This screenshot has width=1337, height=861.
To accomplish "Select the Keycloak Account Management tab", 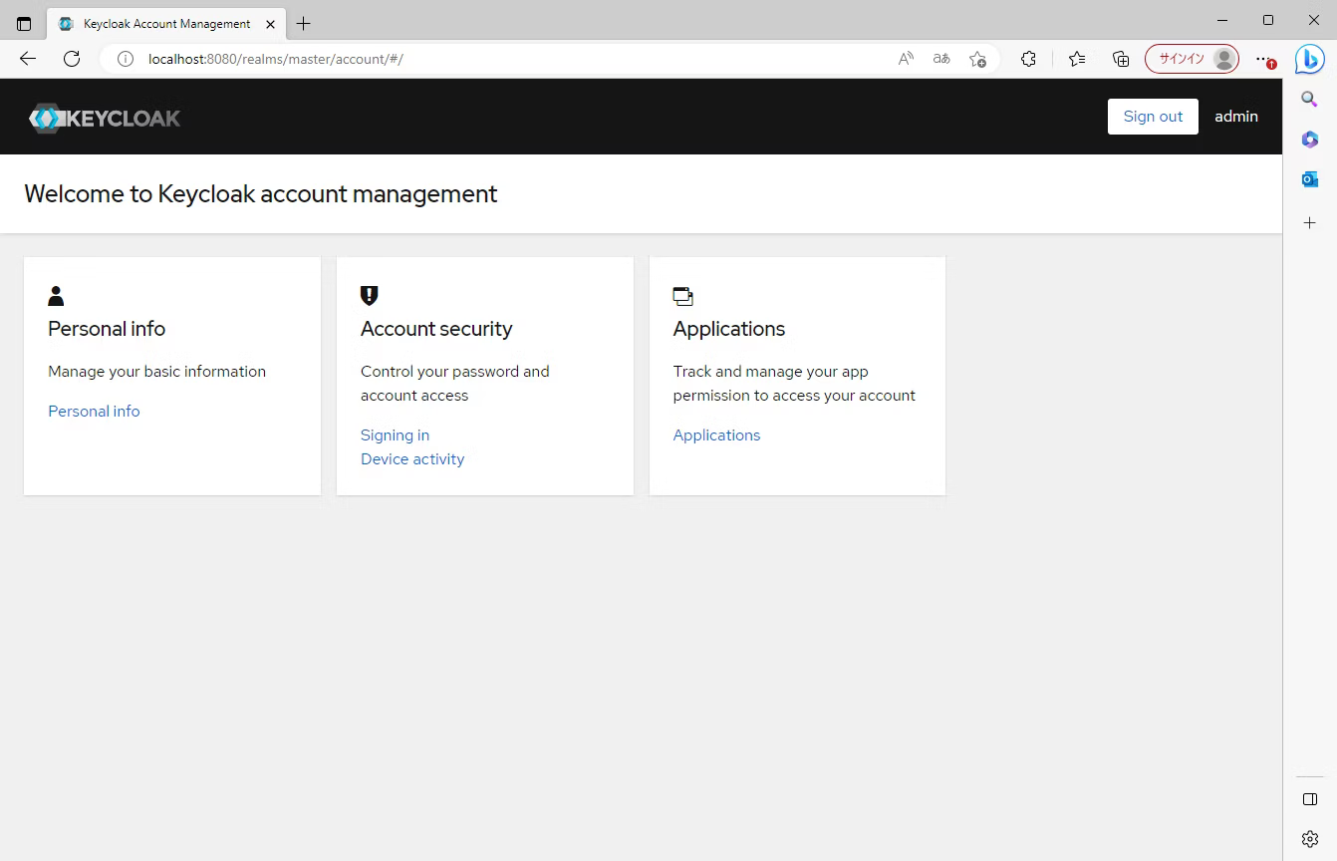I will pos(159,24).
